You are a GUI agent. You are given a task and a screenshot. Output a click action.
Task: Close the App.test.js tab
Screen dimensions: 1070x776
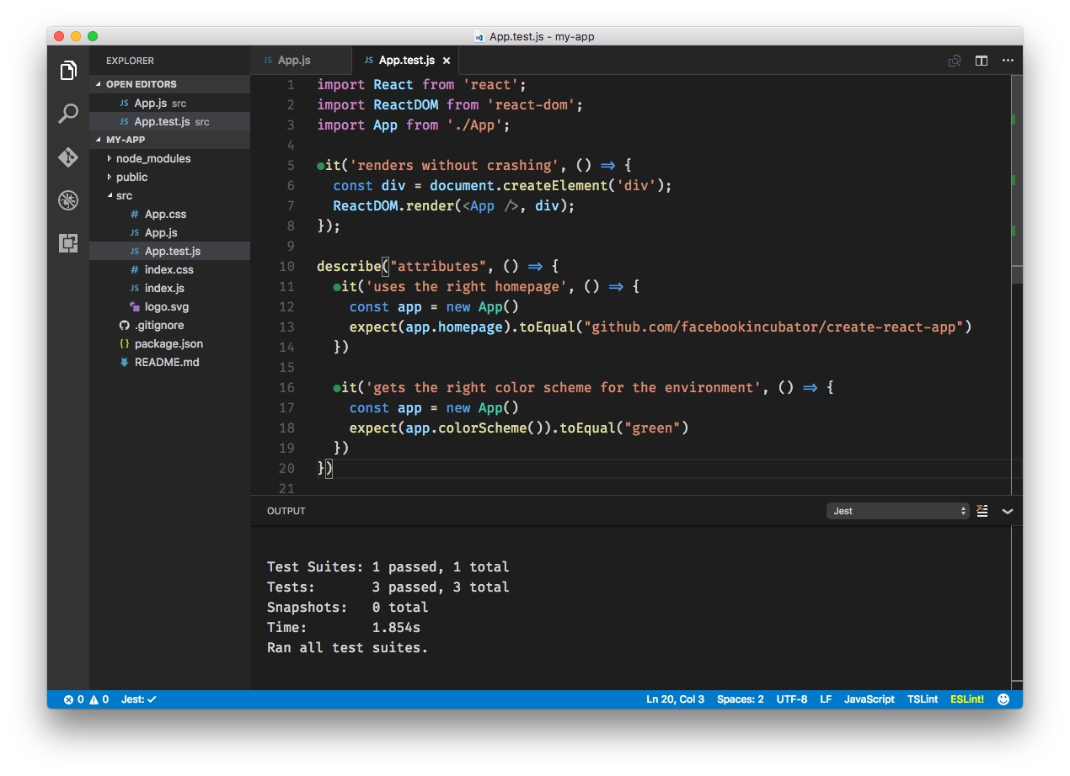[x=447, y=61]
